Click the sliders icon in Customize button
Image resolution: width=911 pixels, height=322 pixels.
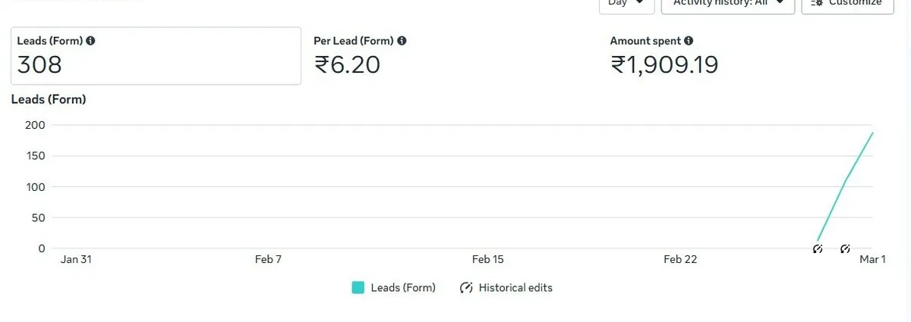click(816, 3)
